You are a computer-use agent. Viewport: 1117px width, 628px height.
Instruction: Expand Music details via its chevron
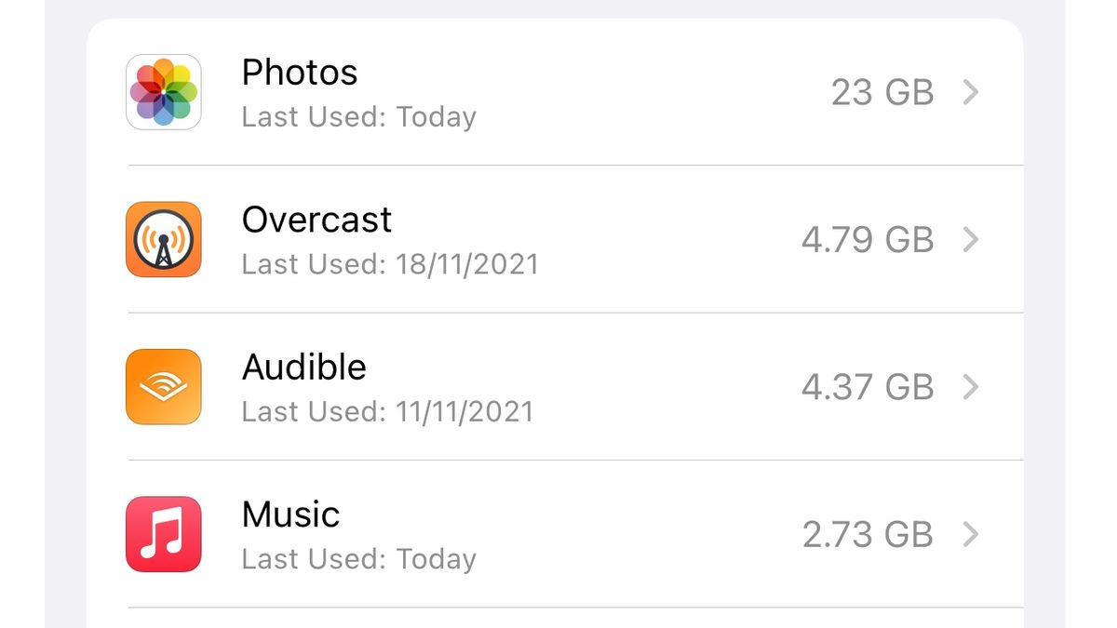tap(972, 533)
